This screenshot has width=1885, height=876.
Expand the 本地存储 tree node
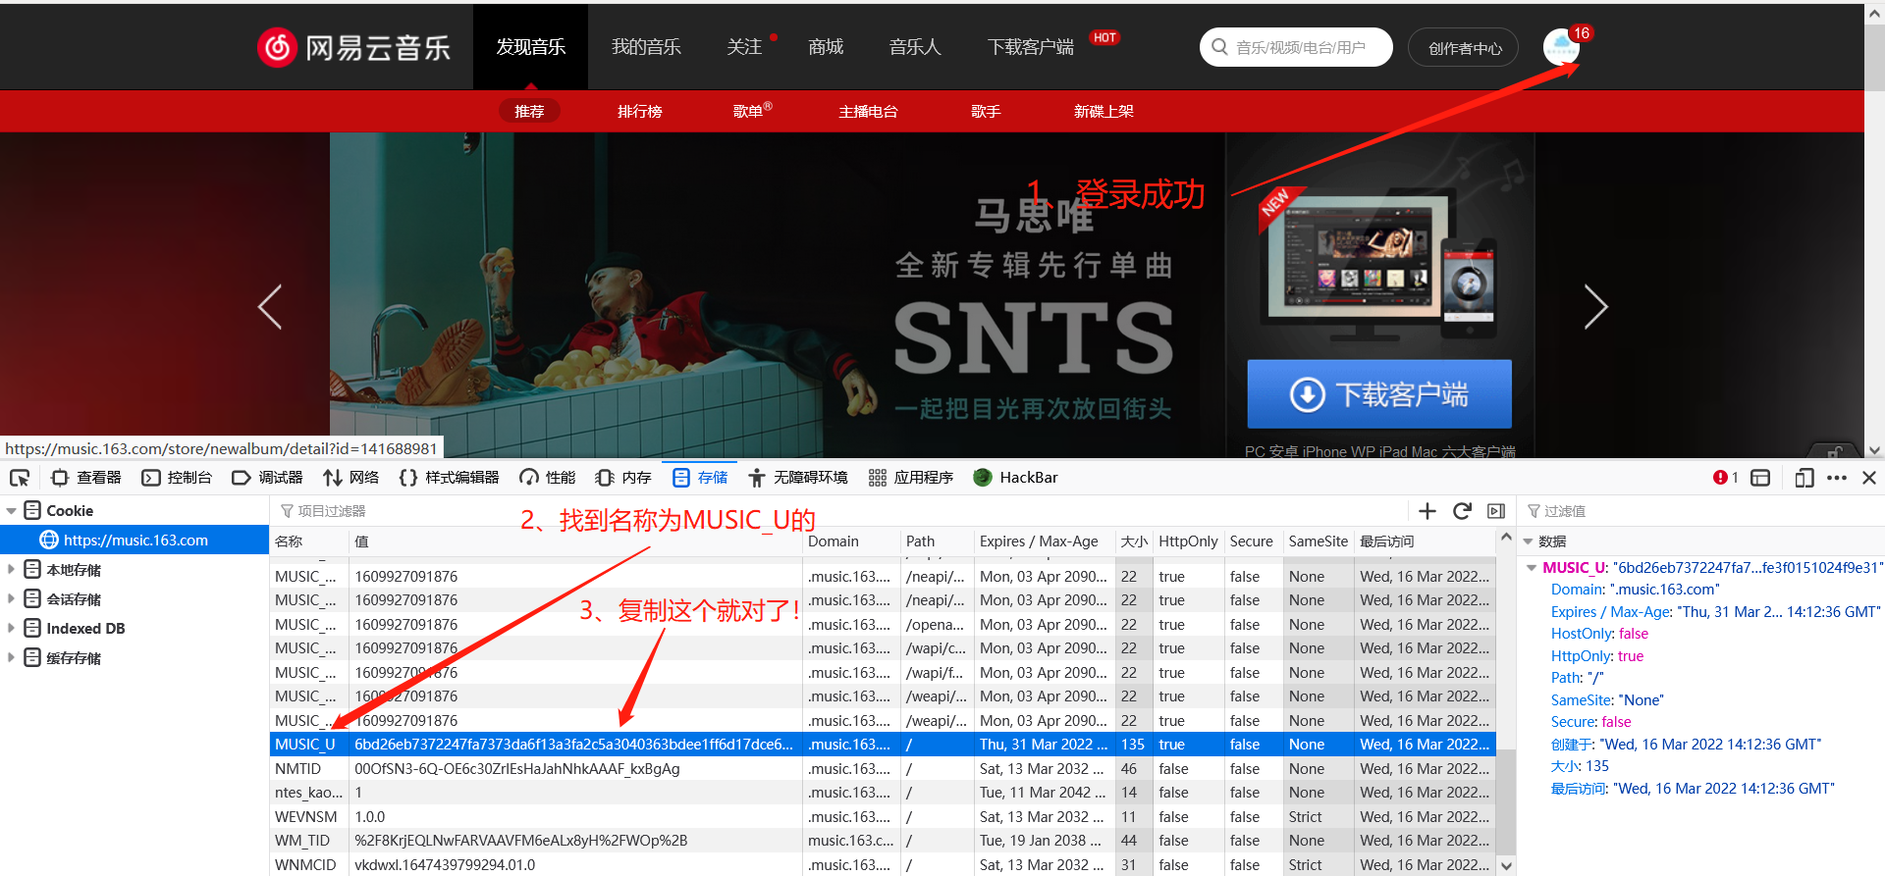[x=11, y=570]
